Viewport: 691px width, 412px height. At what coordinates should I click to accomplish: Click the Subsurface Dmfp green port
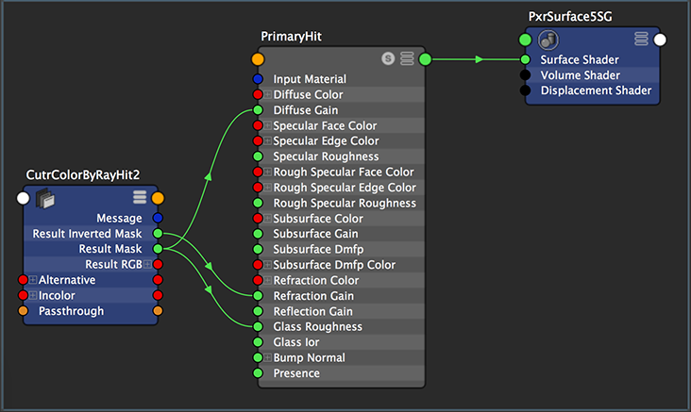258,249
